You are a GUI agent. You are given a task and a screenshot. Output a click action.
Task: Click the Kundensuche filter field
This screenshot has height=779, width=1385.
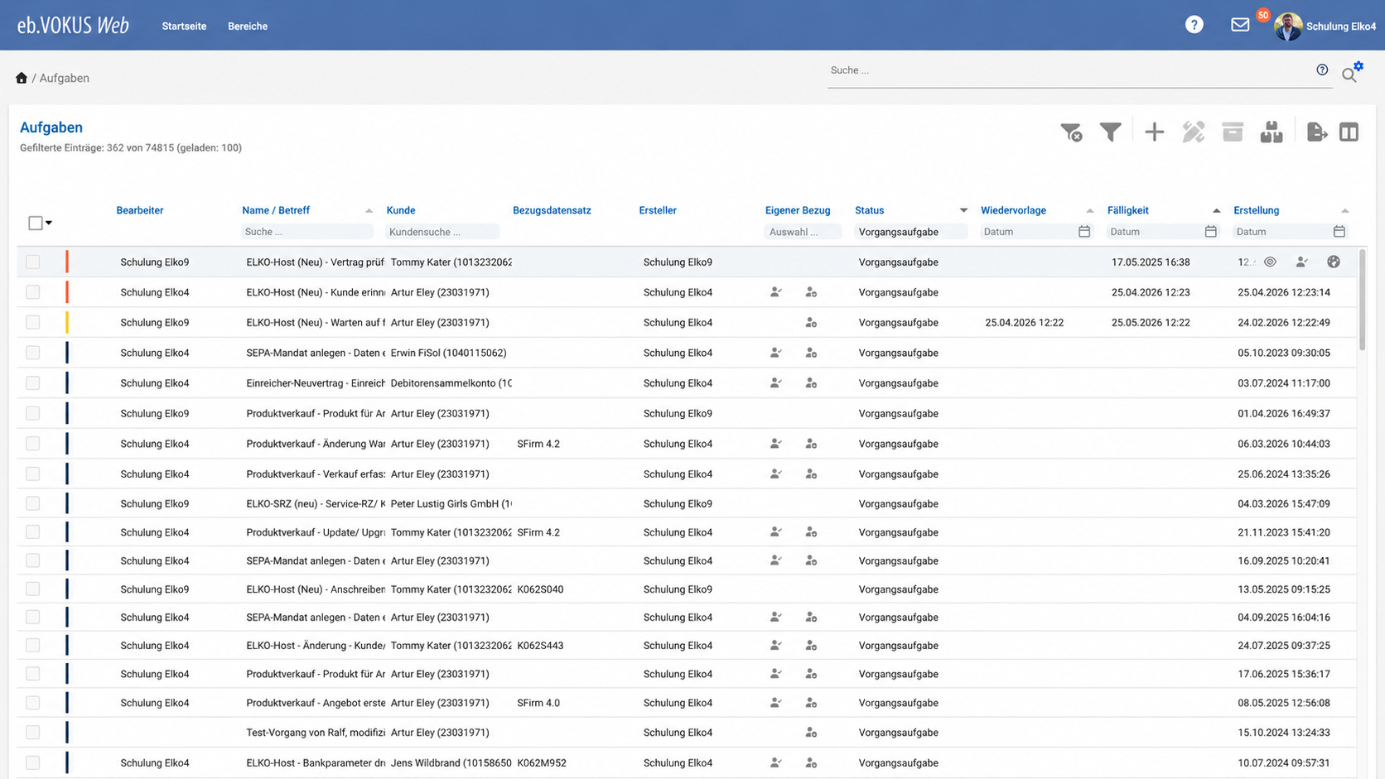point(442,232)
